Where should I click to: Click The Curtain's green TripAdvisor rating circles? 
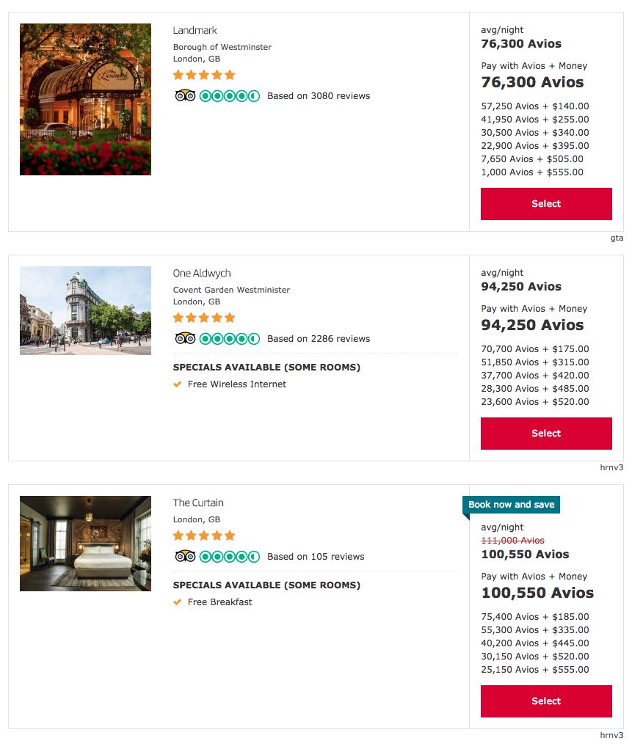230,557
